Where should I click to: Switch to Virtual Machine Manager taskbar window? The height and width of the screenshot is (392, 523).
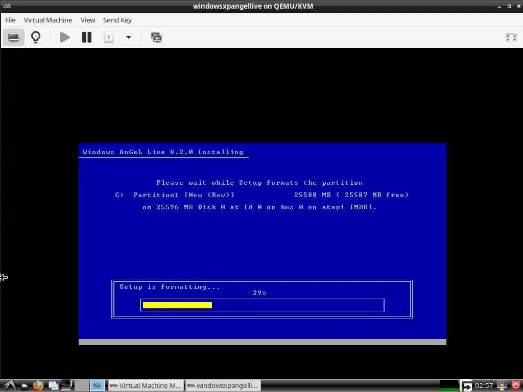click(x=146, y=386)
